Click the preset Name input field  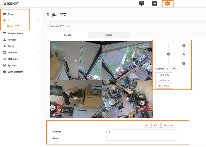[x=142, y=138]
